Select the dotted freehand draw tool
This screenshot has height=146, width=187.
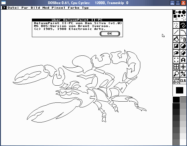[176, 25]
